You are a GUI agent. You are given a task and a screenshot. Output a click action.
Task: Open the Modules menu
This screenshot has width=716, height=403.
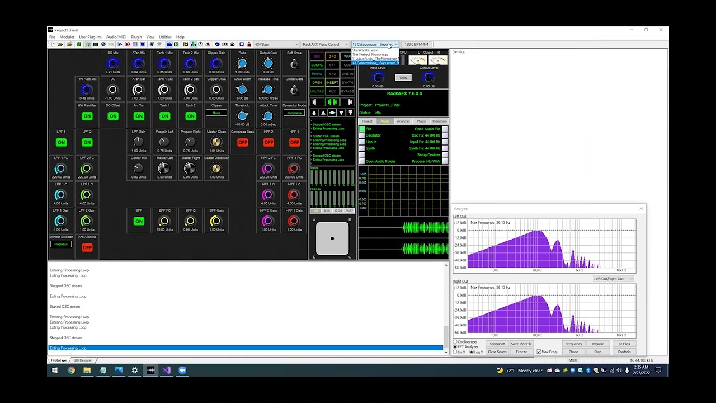coord(67,37)
